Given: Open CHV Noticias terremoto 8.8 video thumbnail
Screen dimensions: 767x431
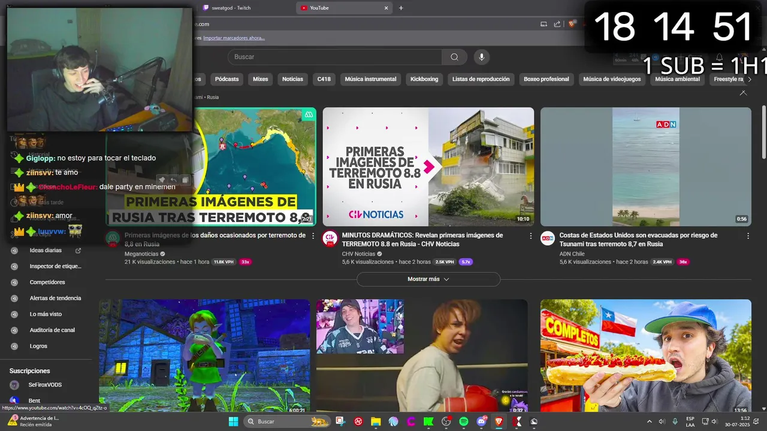Looking at the screenshot, I should (428, 166).
